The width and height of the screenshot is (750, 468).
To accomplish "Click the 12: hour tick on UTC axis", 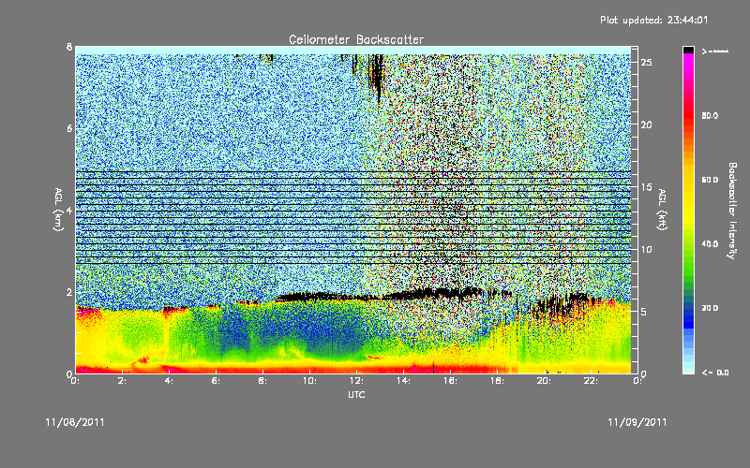I will tap(356, 381).
